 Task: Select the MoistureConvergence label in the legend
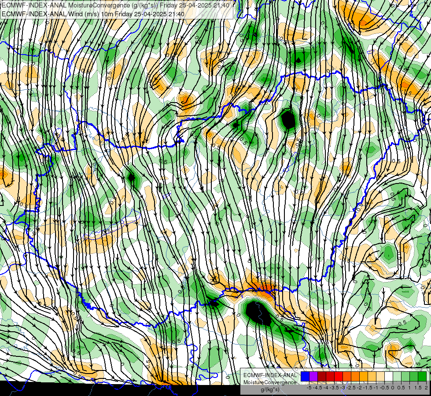point(270,382)
